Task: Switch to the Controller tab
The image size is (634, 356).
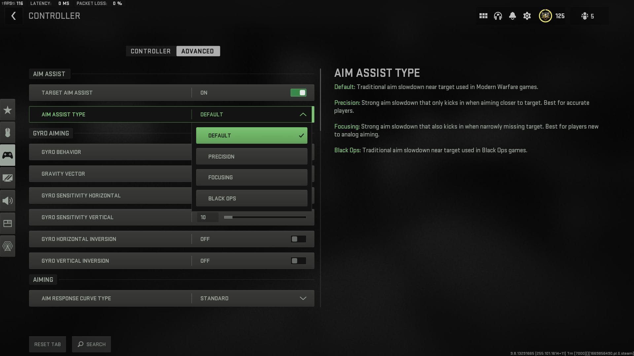Action: (x=151, y=51)
